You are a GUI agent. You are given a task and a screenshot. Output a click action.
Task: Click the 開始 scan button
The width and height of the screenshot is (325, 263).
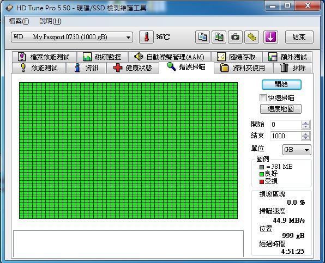click(281, 84)
